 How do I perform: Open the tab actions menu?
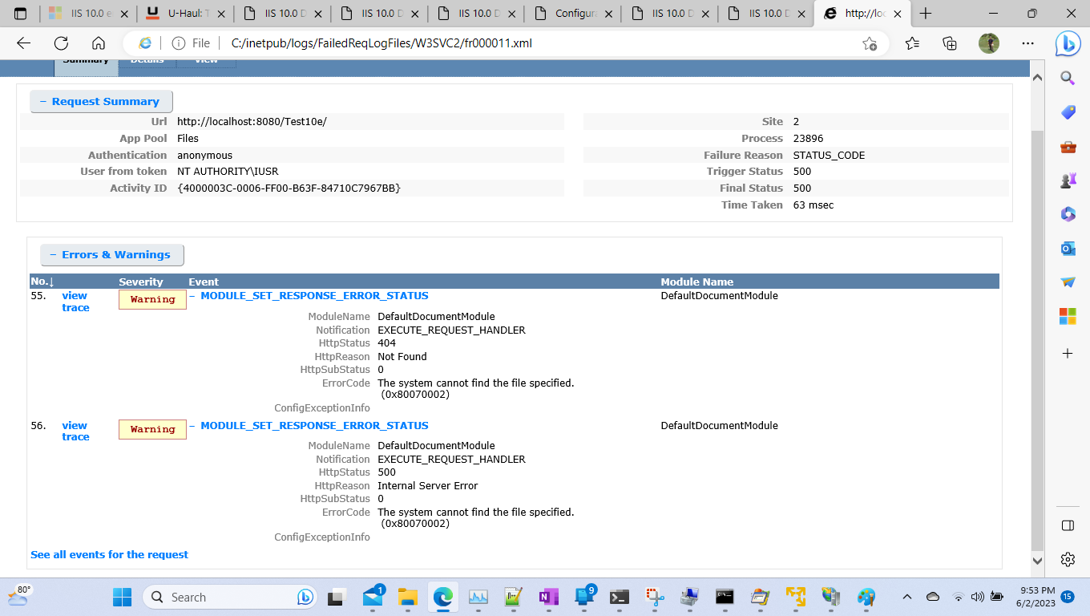pyautogui.click(x=20, y=14)
